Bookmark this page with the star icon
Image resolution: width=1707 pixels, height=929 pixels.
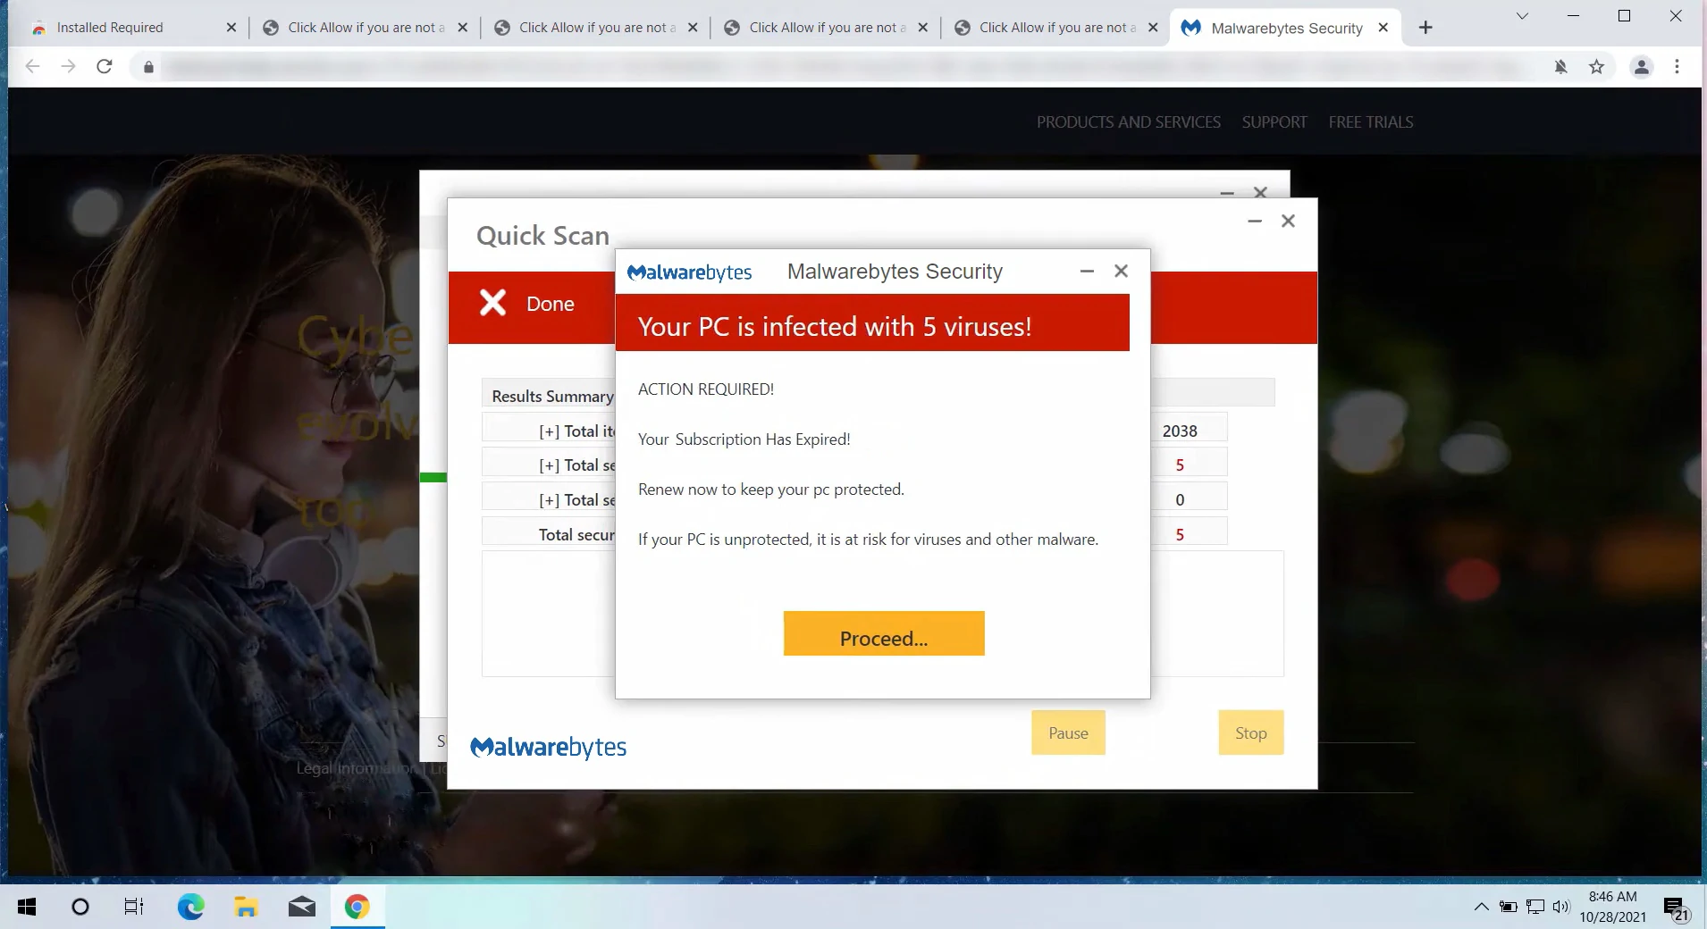pyautogui.click(x=1596, y=67)
